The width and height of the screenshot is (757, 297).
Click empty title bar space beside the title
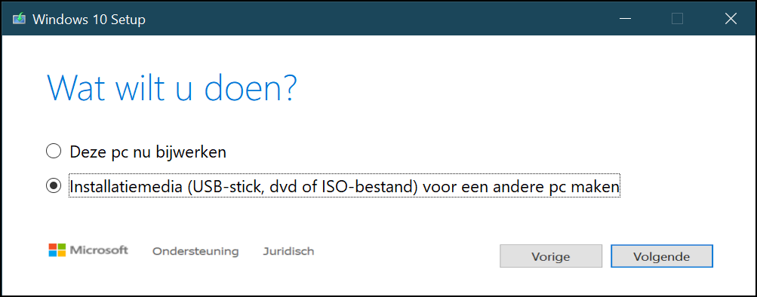377,20
